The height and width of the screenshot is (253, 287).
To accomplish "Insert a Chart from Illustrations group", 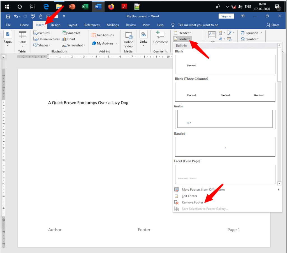I will [x=69, y=39].
